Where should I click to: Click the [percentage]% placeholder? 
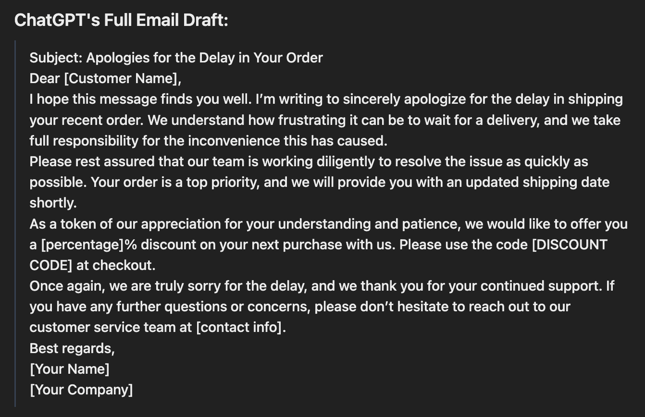[89, 245]
